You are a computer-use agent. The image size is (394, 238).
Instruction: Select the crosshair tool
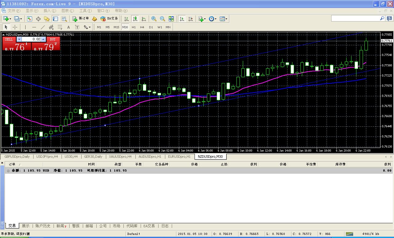15,27
